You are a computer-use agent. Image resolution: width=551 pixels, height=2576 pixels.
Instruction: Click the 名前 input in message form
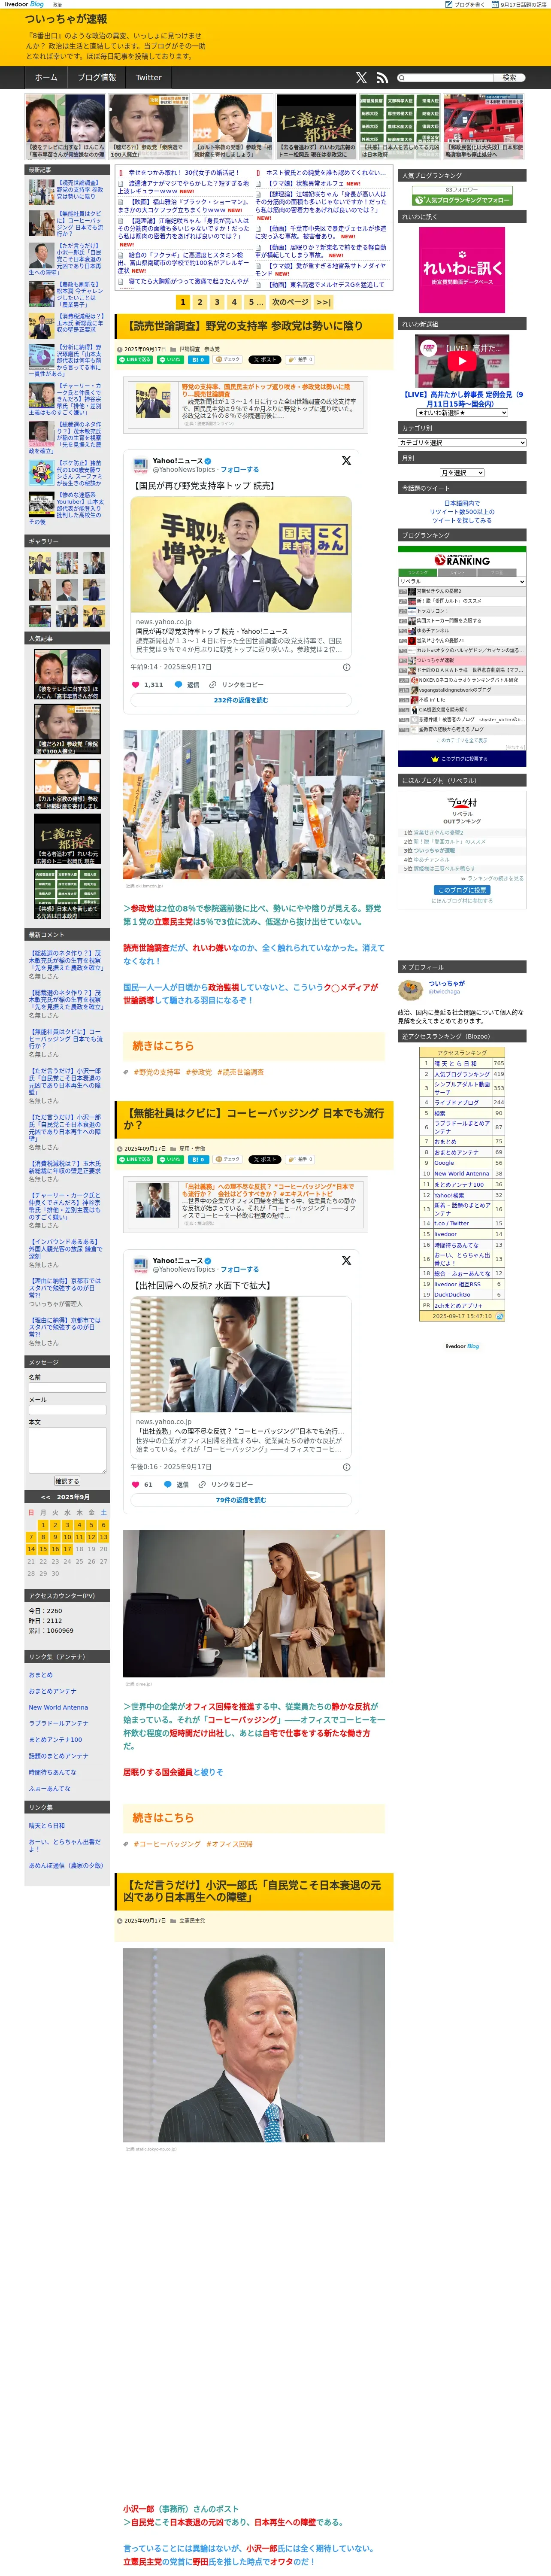point(67,1389)
